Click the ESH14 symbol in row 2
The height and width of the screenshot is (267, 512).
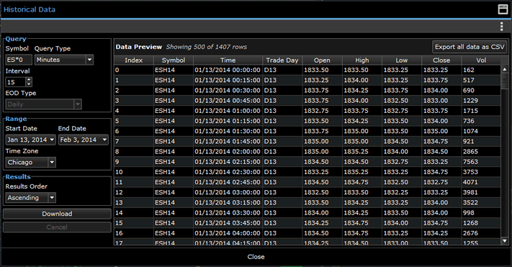click(x=174, y=91)
